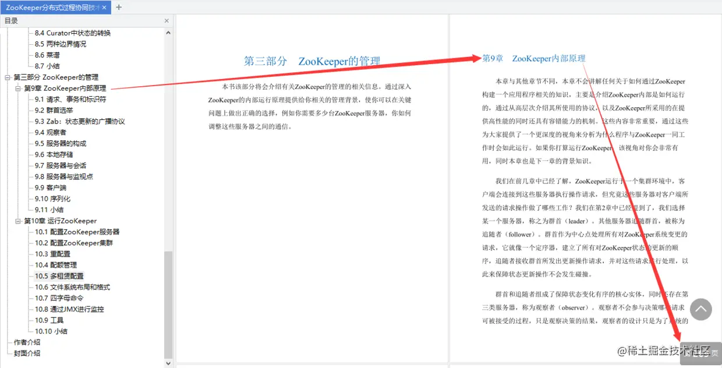The height and width of the screenshot is (368, 722).
Task: Go to 10.7 四字母命令
Action: coord(59,299)
